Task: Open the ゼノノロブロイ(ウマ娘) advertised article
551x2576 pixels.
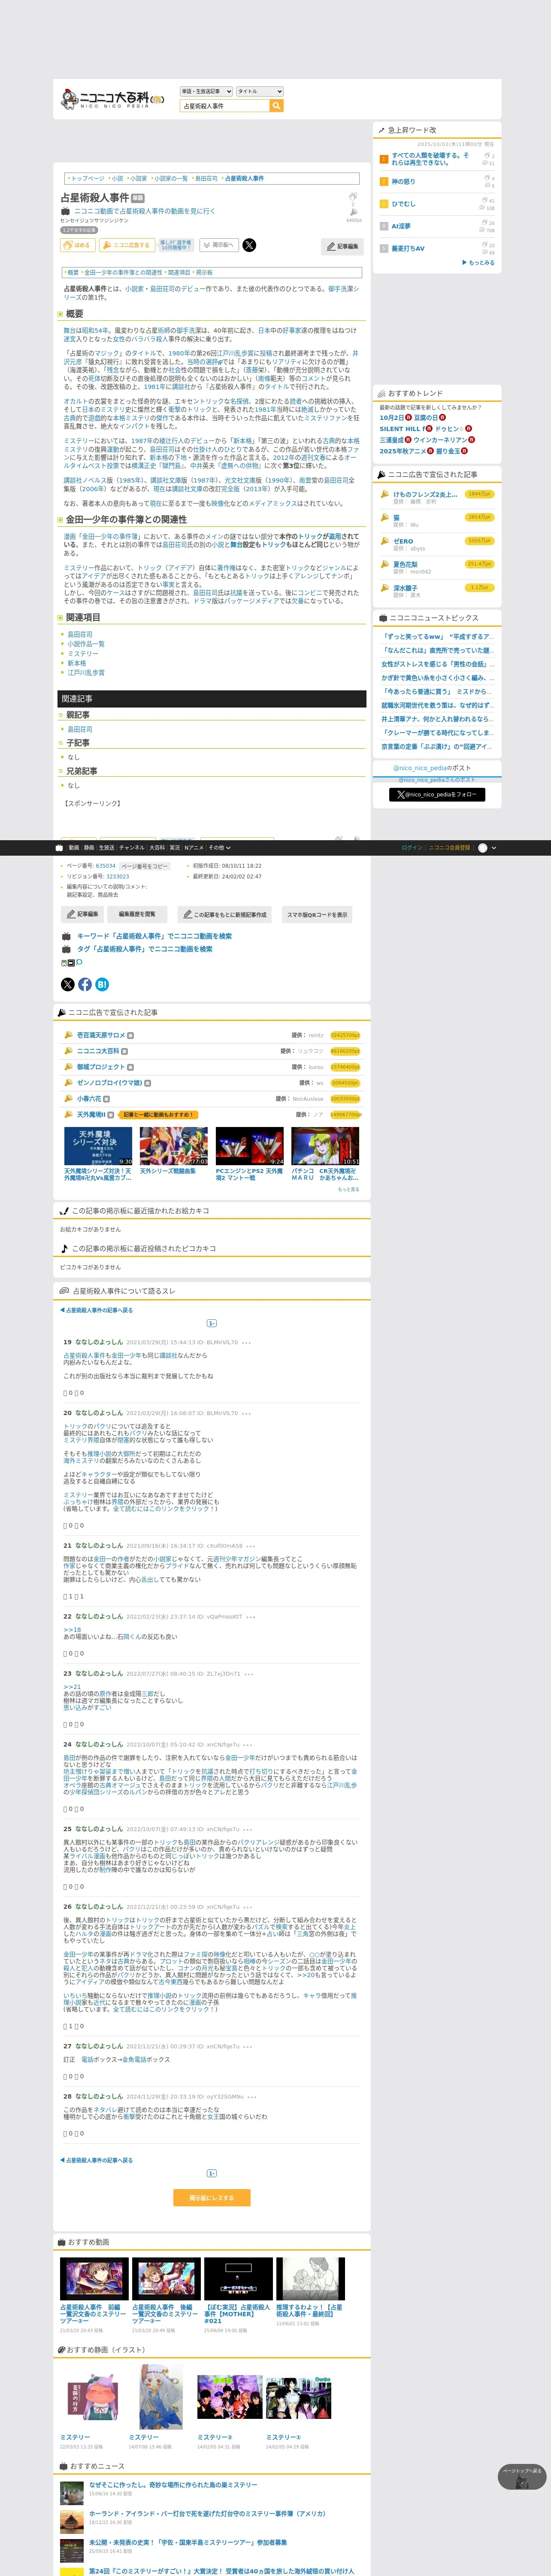Action: [109, 1083]
